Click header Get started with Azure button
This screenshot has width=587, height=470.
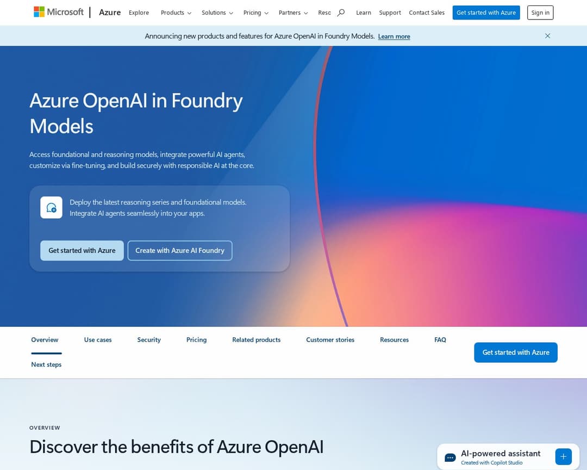(486, 13)
